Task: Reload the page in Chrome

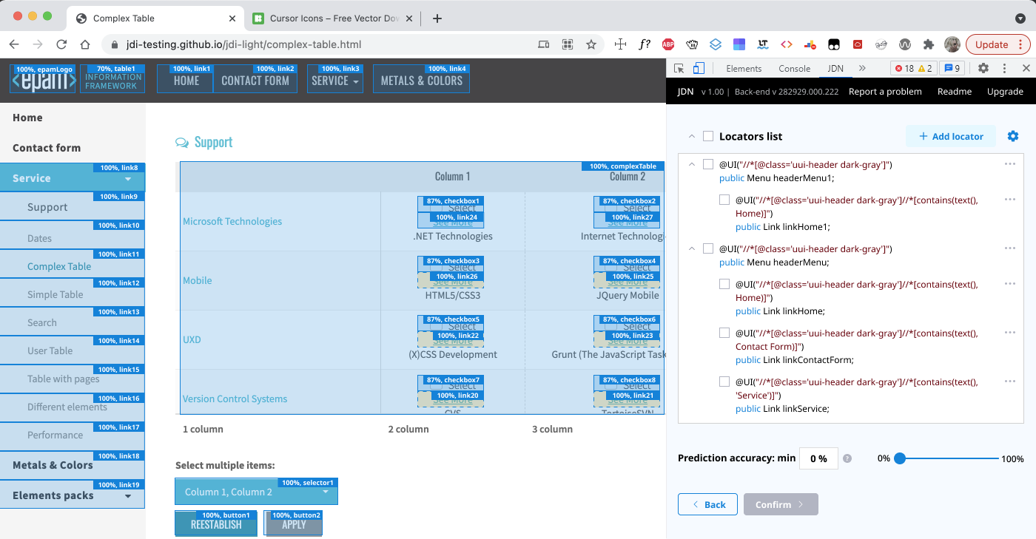Action: pyautogui.click(x=61, y=44)
